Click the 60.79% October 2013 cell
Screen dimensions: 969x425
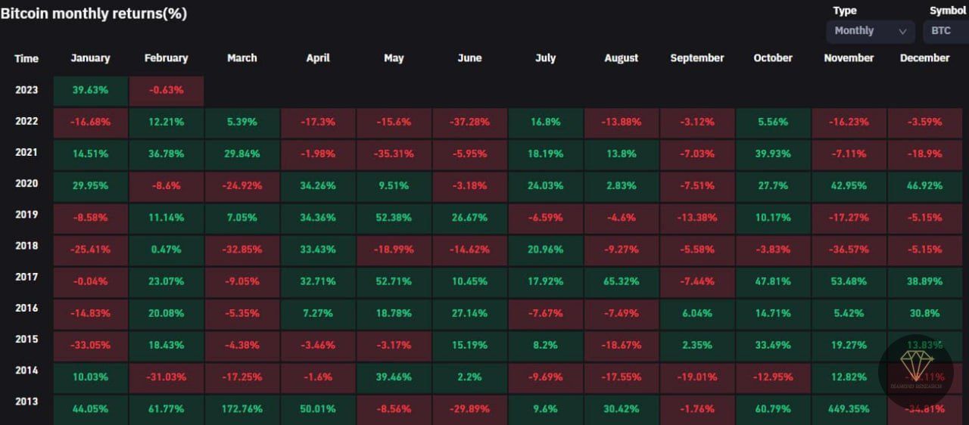(773, 409)
